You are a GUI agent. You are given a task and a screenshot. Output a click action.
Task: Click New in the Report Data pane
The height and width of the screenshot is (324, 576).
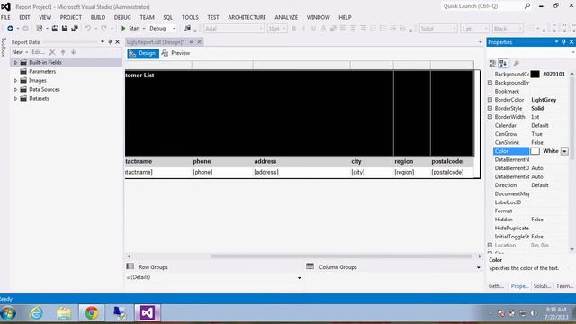point(20,52)
